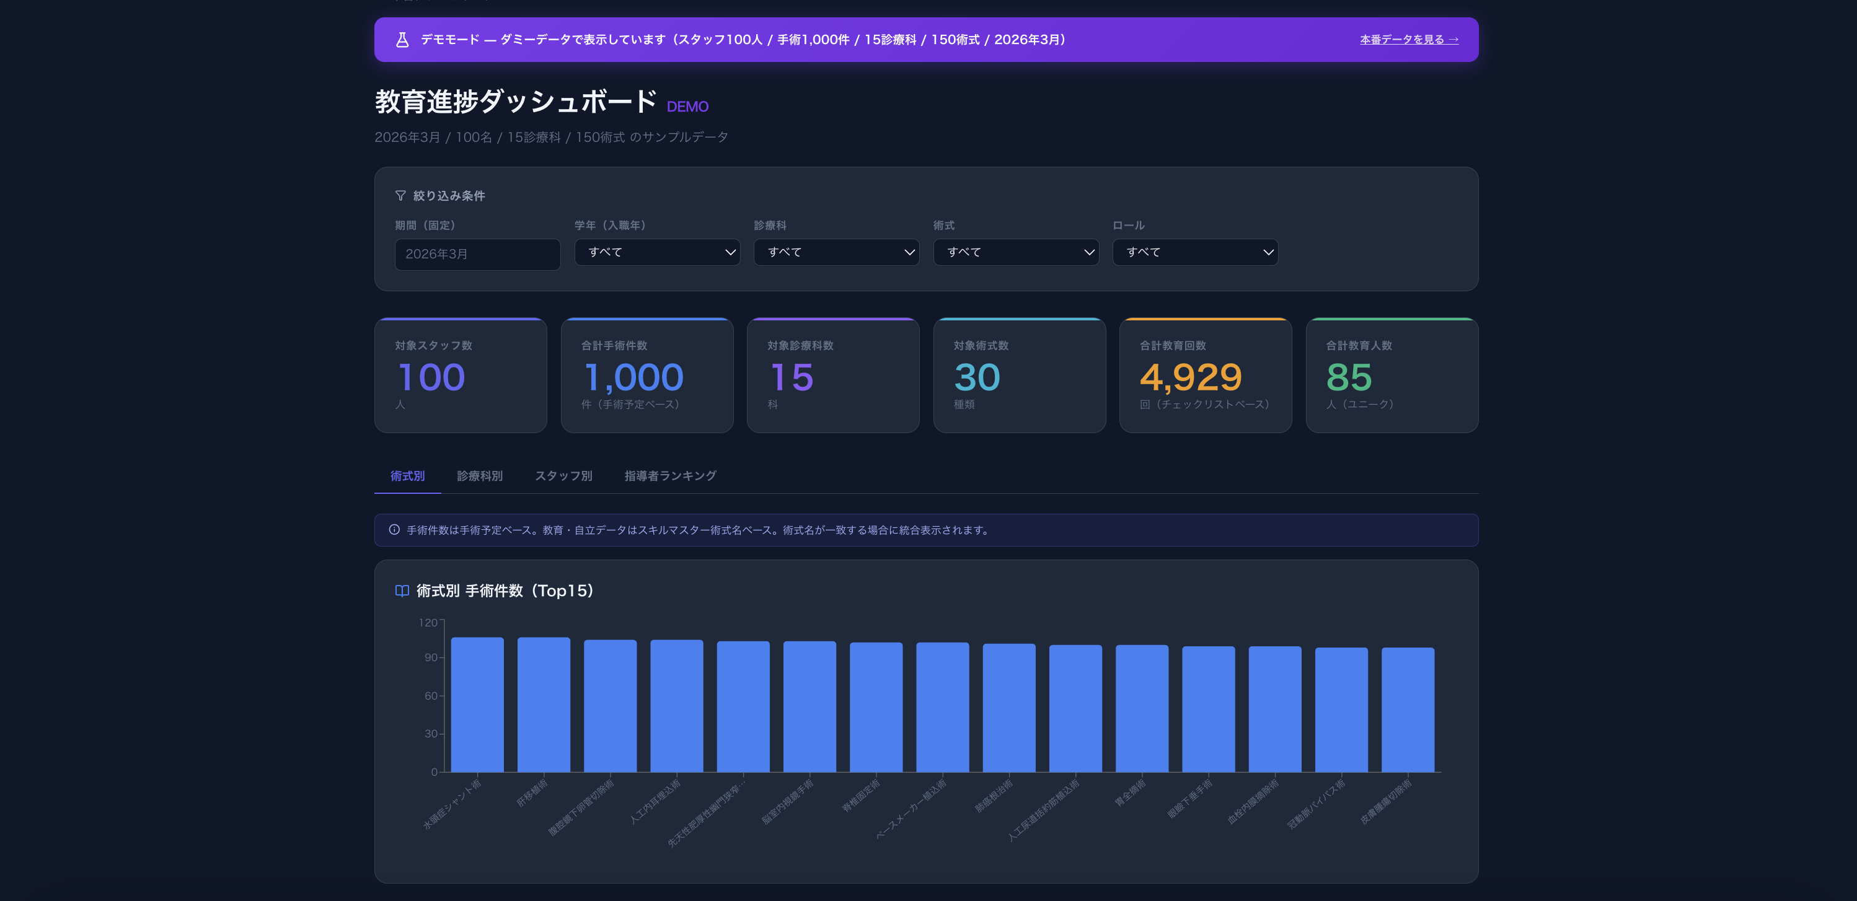Click the 脳室内視鏡手術 bar

809,707
